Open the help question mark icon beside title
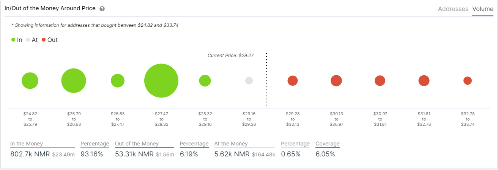This screenshot has width=498, height=170. (x=102, y=9)
